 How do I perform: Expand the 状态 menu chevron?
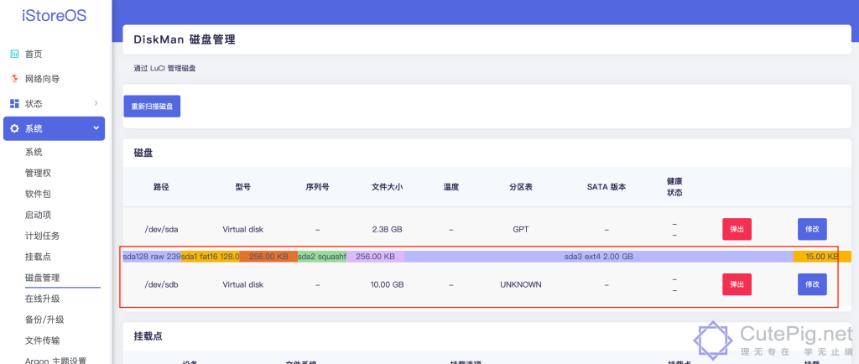[x=96, y=103]
